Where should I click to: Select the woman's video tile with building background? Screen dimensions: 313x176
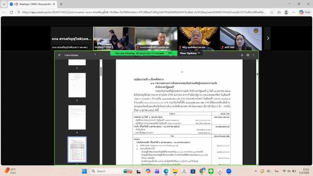(x=241, y=38)
